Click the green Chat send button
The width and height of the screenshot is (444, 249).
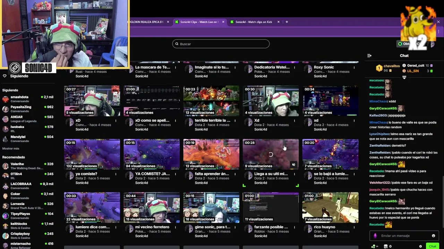432,246
